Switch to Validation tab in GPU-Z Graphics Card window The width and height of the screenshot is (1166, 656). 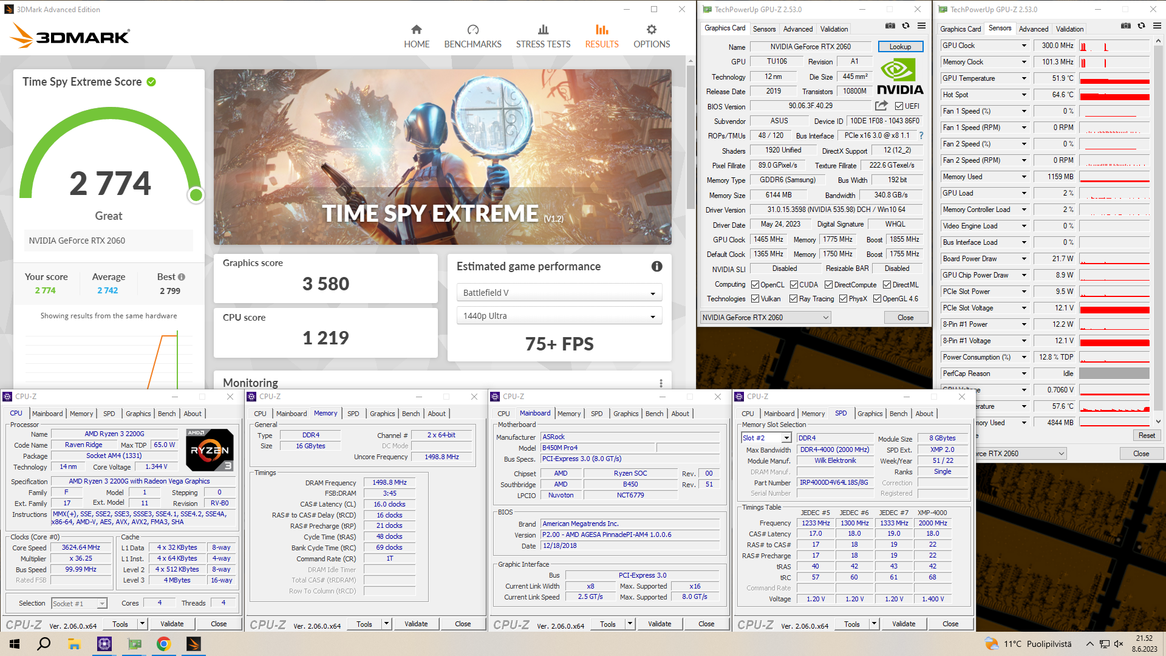834,29
